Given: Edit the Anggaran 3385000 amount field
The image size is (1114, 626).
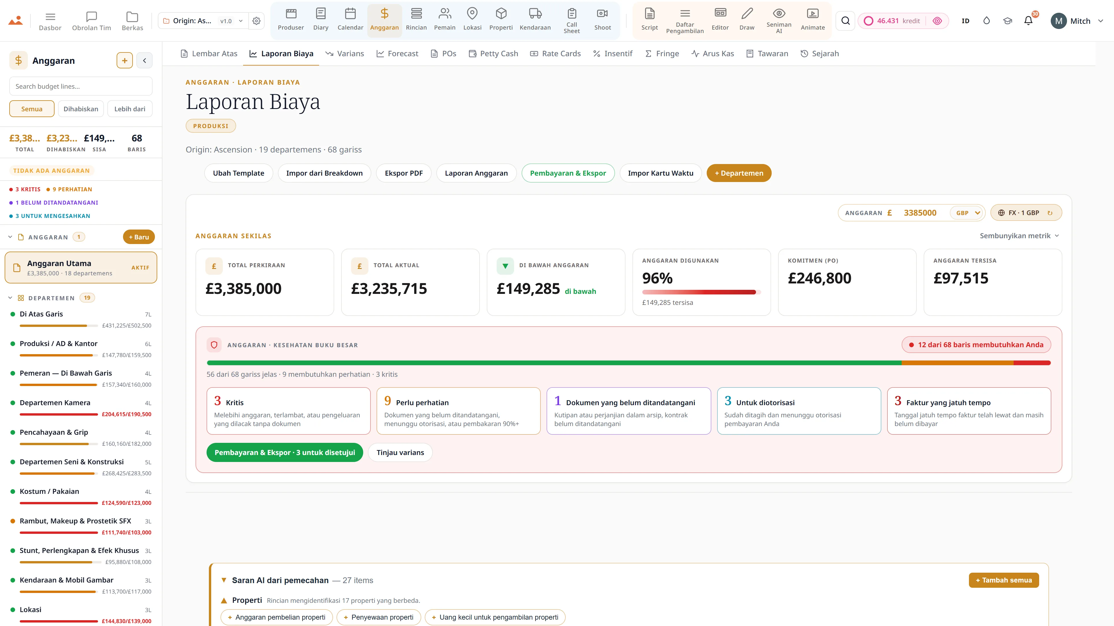Looking at the screenshot, I should [x=920, y=212].
